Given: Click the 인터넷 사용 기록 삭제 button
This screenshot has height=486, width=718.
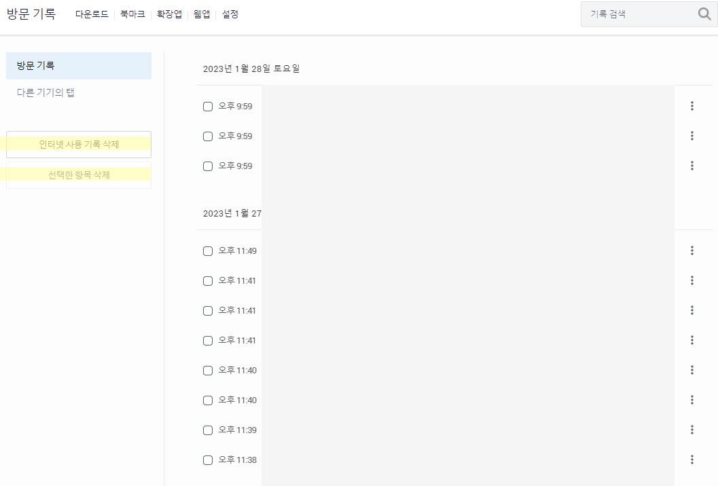Looking at the screenshot, I should [x=79, y=145].
